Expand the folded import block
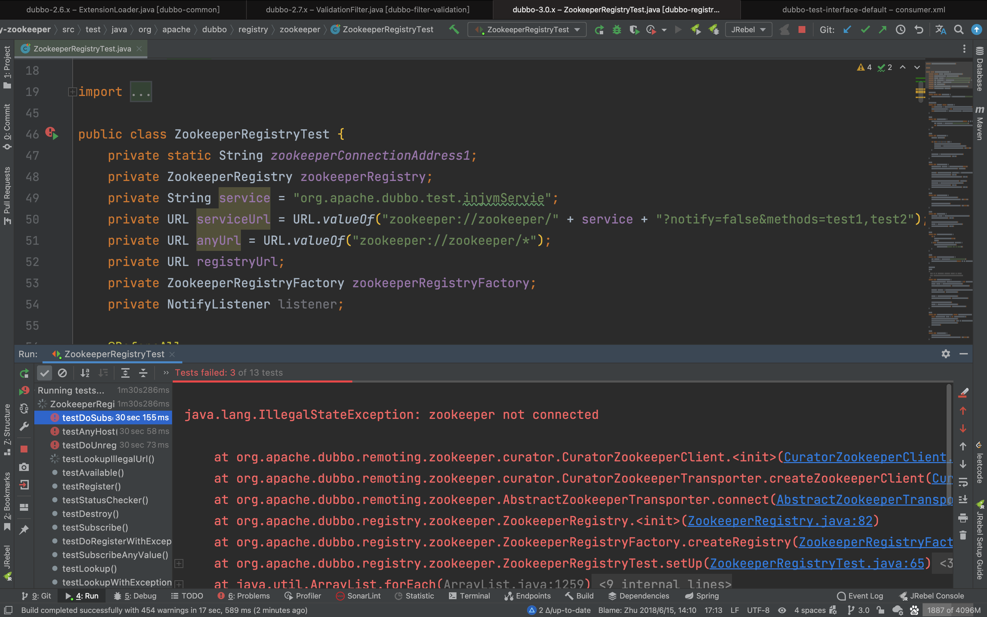Viewport: 987px width, 617px height. tap(72, 92)
